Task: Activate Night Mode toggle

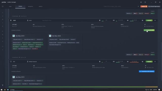Action: (154, 6)
